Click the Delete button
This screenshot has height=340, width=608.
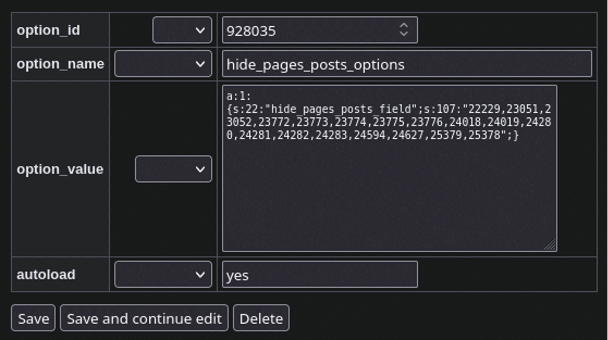coord(261,318)
